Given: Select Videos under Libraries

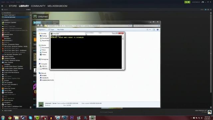Looking at the screenshot, I should [43, 55].
